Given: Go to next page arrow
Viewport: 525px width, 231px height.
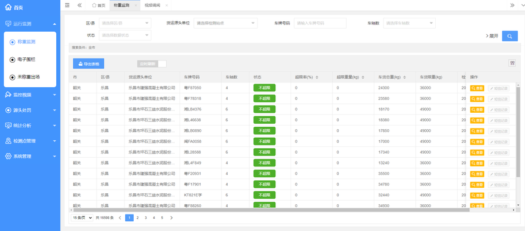Looking at the screenshot, I should [172, 218].
